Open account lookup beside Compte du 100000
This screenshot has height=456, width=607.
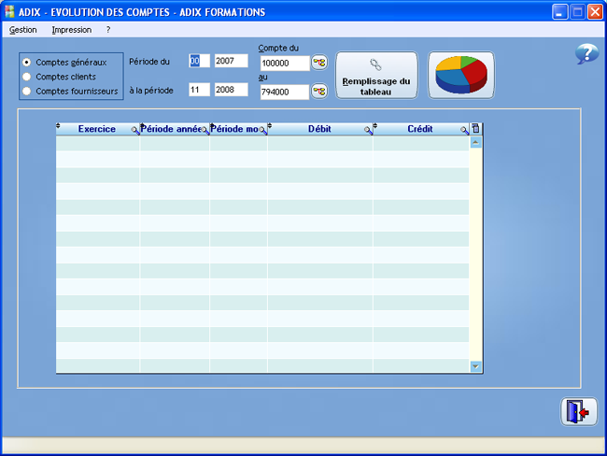(x=319, y=63)
